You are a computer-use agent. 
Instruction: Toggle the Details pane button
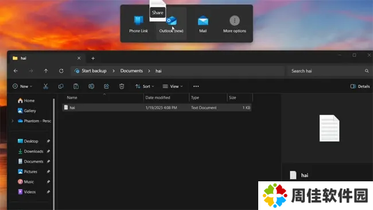(x=360, y=86)
